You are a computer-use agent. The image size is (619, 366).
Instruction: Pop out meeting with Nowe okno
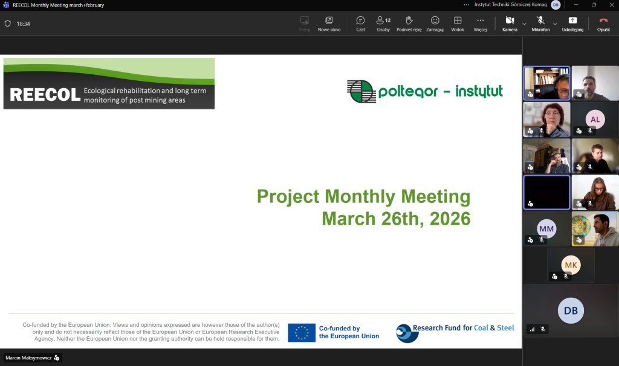tap(329, 24)
